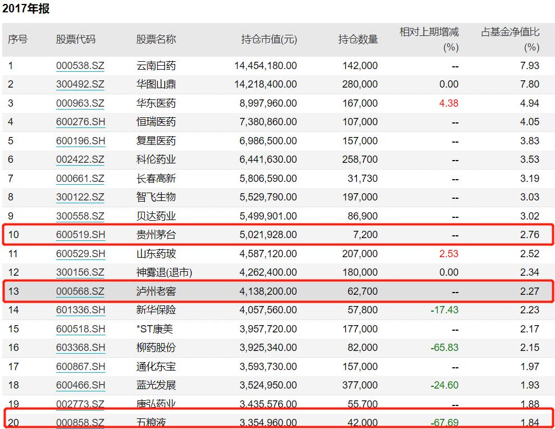Open stock code link 600518.SH
The height and width of the screenshot is (429, 555).
(x=81, y=328)
